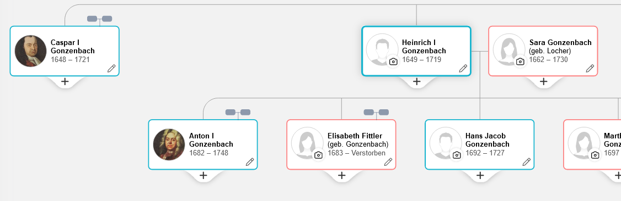
Task: Open Caspar I Gonzenbach portrait thumbnail
Action: click(30, 51)
